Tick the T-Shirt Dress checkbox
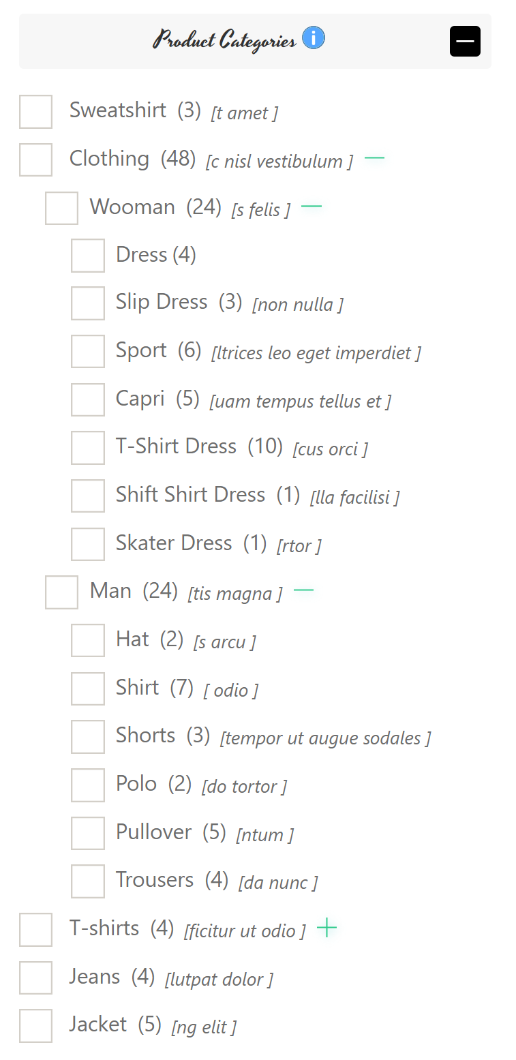516x1060 pixels. click(88, 448)
